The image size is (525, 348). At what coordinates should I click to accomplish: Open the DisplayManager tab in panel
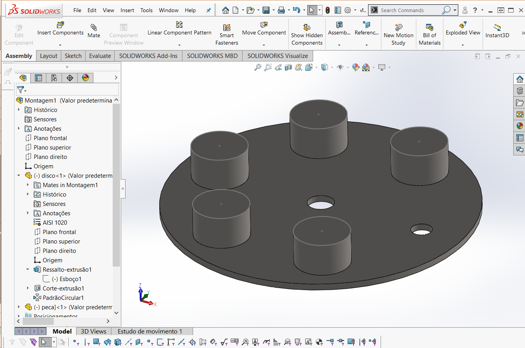click(86, 78)
